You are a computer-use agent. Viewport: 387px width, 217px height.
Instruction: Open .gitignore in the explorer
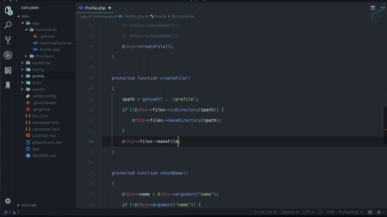[x=41, y=109]
